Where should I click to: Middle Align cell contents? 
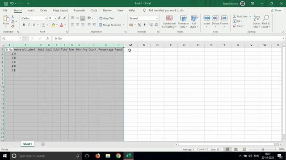pyautogui.click(x=77, y=18)
